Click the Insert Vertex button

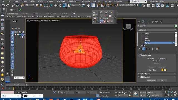(151, 81)
